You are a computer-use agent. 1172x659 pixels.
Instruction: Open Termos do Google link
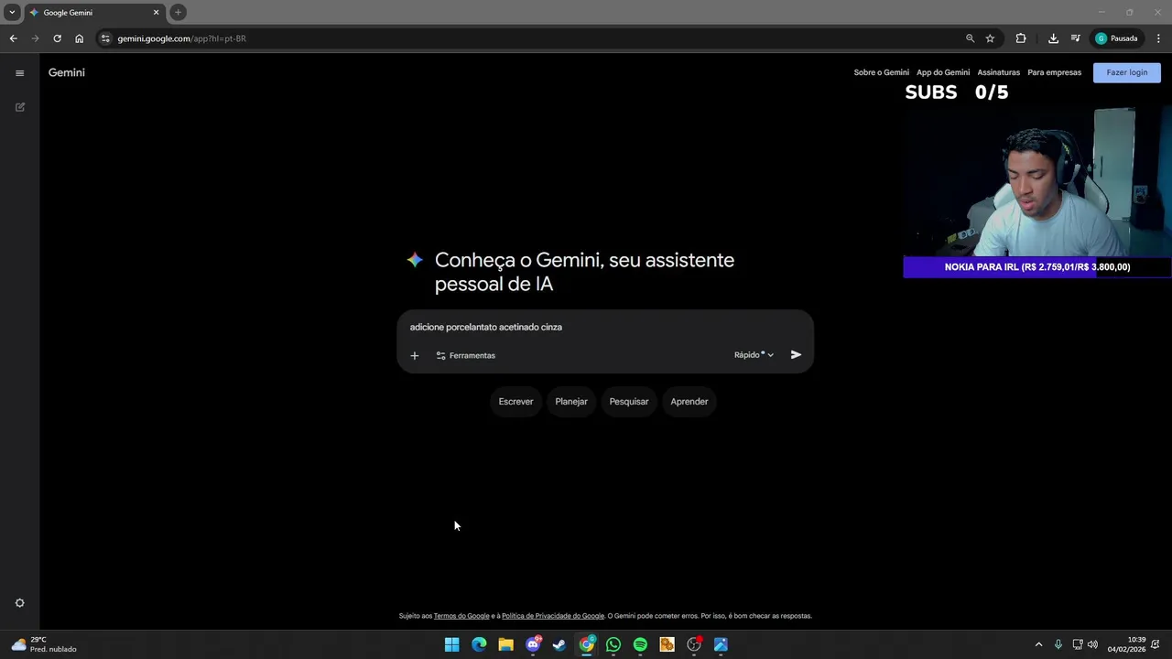(461, 616)
